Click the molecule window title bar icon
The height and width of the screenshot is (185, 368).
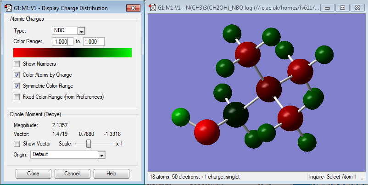(152, 7)
